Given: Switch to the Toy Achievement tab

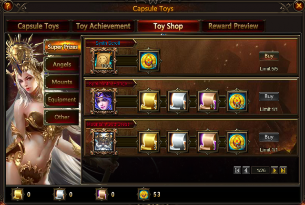Looking at the screenshot, I should (103, 26).
